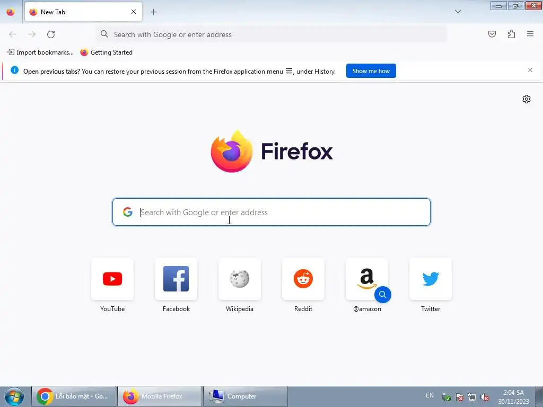
Task: Go back one page
Action: [13, 34]
